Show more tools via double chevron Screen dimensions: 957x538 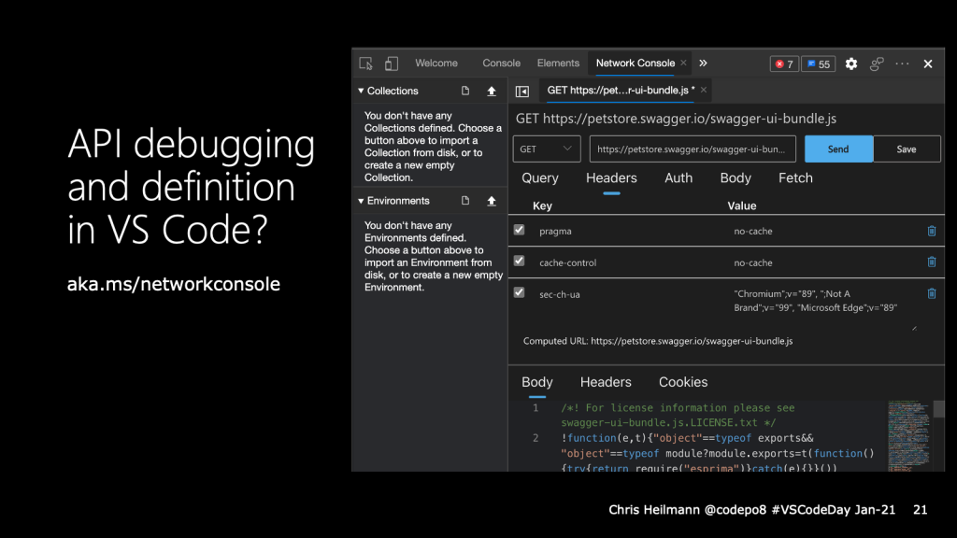tap(703, 63)
